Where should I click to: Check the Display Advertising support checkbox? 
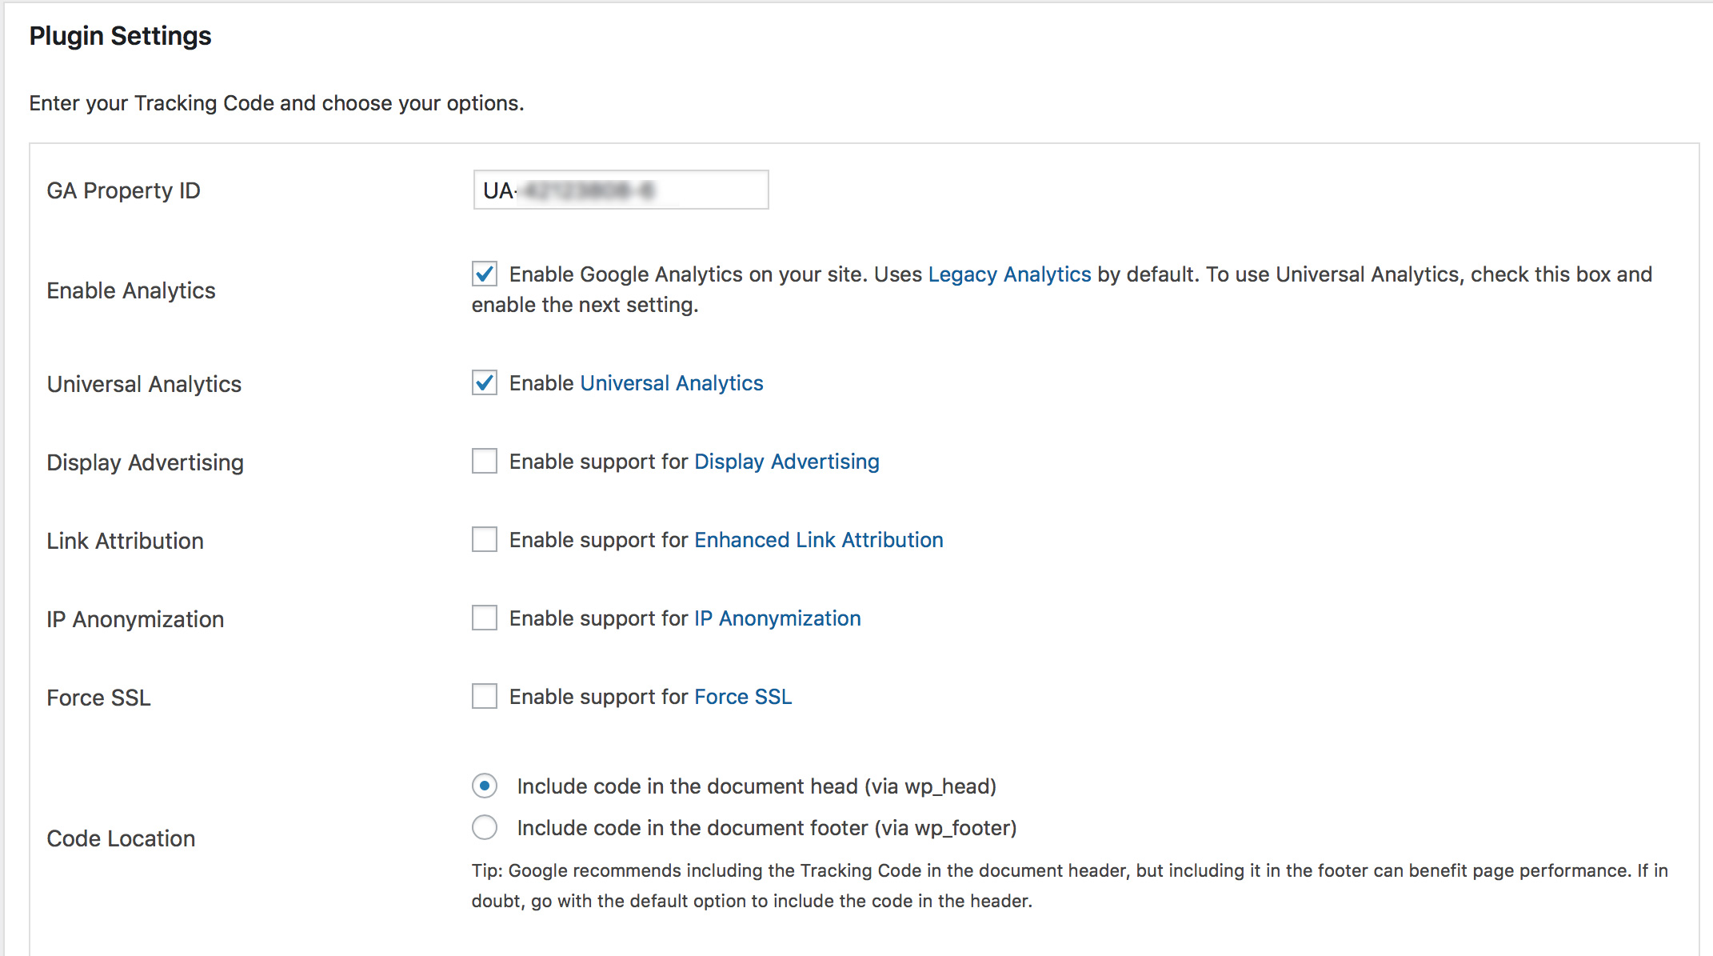[x=485, y=461]
